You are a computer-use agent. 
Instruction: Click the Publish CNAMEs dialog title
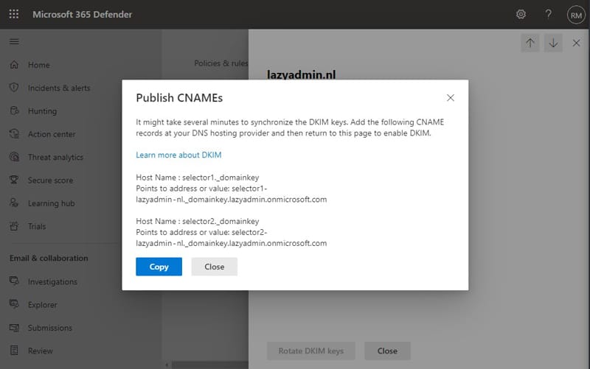pyautogui.click(x=179, y=98)
